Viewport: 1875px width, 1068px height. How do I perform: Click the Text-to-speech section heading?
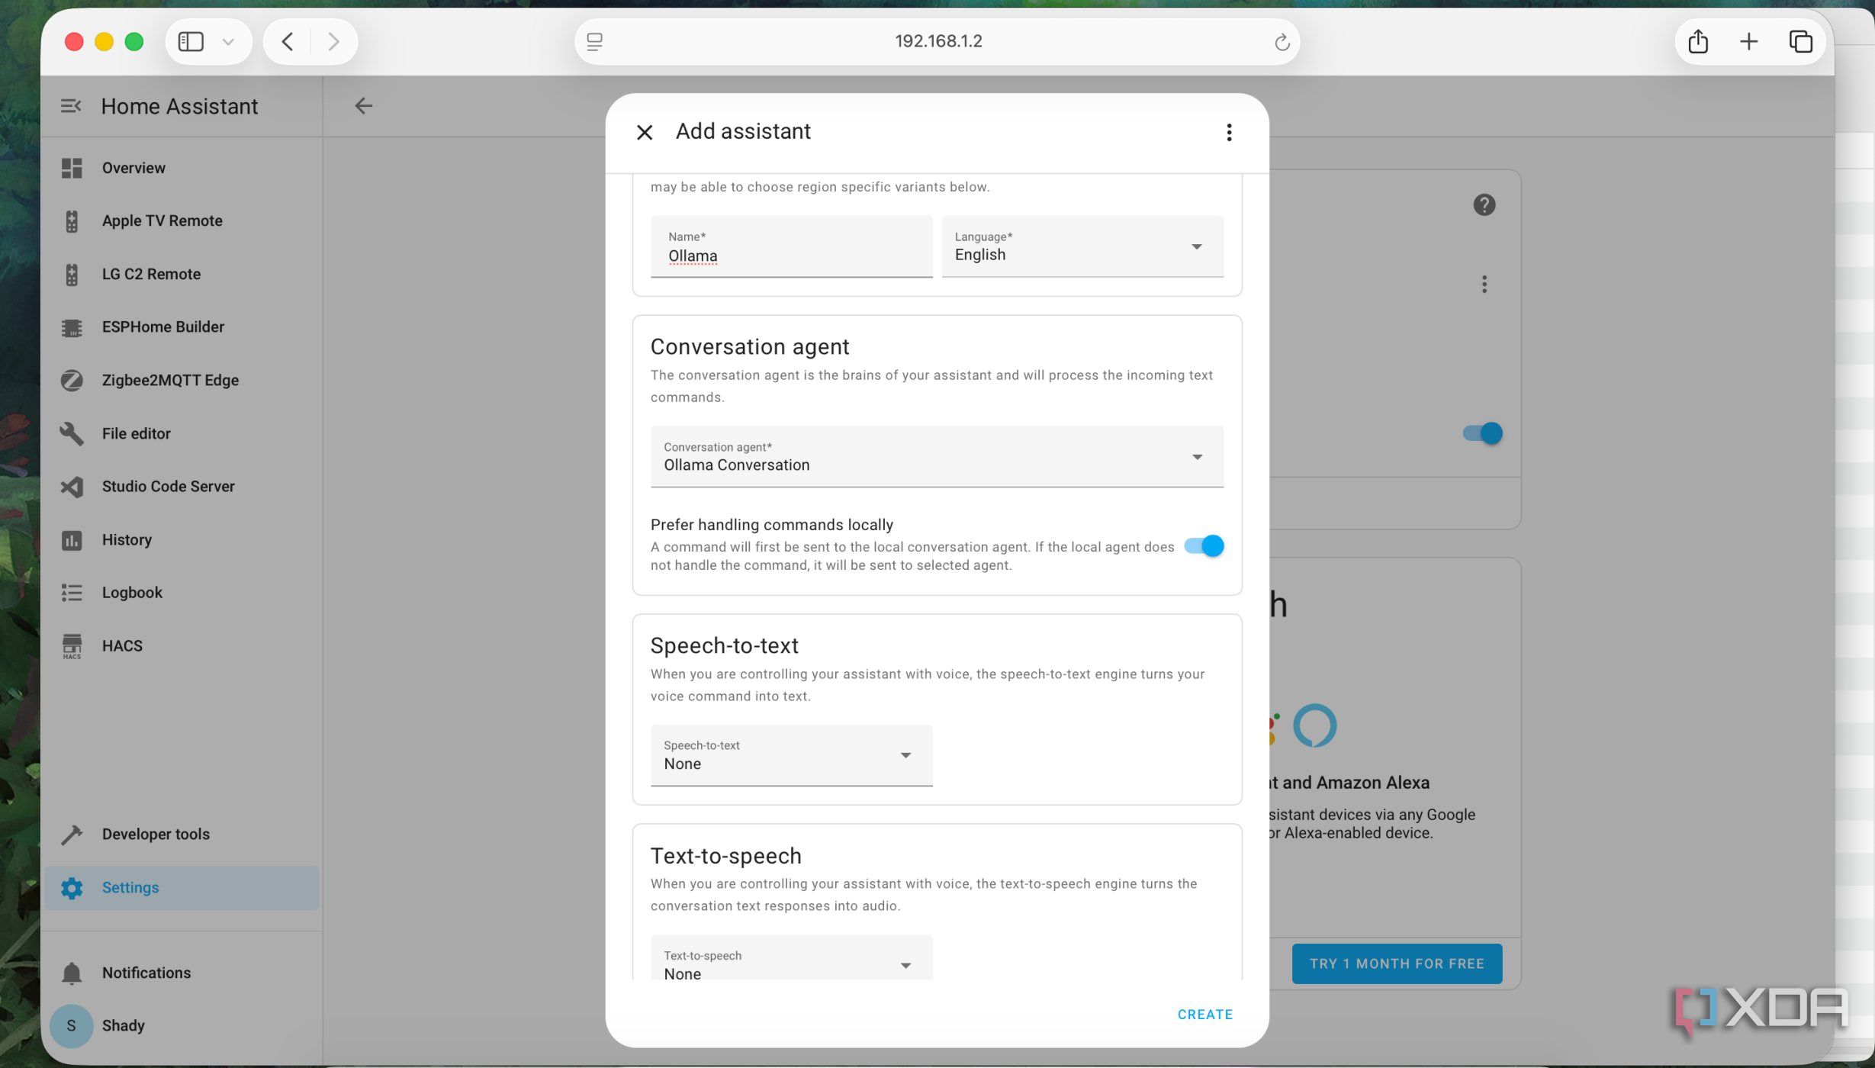pos(725,857)
